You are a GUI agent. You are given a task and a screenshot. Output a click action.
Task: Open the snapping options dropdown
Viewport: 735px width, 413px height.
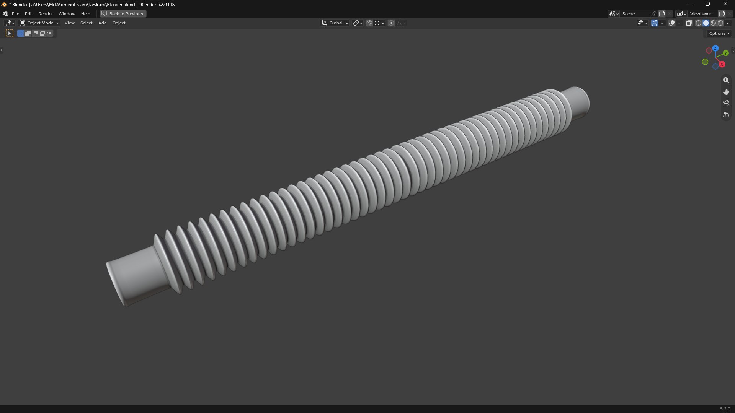379,23
